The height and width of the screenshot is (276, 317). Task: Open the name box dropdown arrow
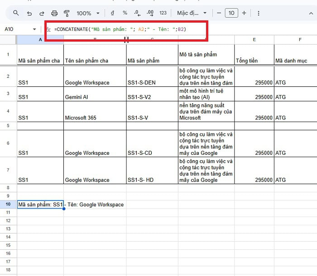click(x=34, y=29)
